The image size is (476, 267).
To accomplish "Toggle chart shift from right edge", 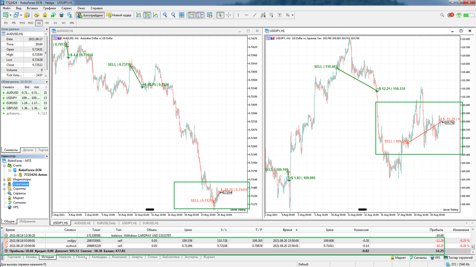I will (200, 15).
